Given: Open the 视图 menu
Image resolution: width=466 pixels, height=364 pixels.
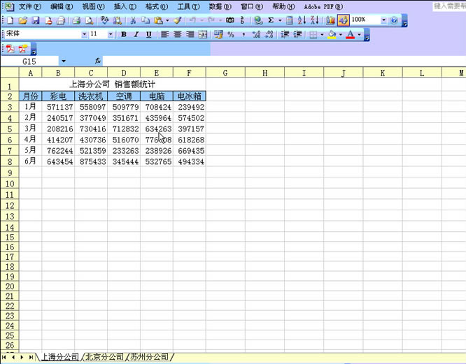Looking at the screenshot, I should click(x=93, y=6).
